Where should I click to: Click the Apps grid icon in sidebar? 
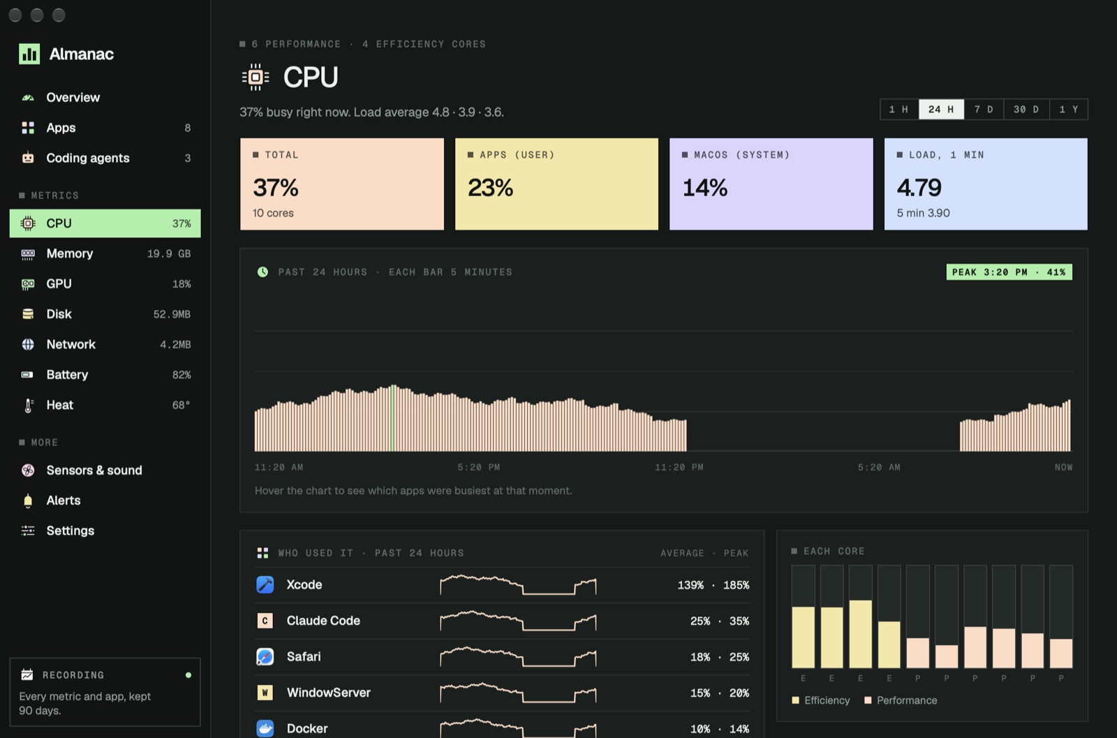click(x=28, y=128)
